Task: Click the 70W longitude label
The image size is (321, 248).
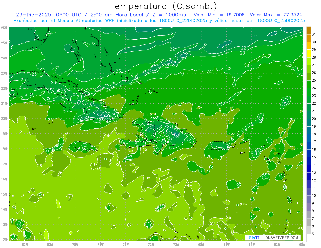Action: pyautogui.click(x=176, y=244)
